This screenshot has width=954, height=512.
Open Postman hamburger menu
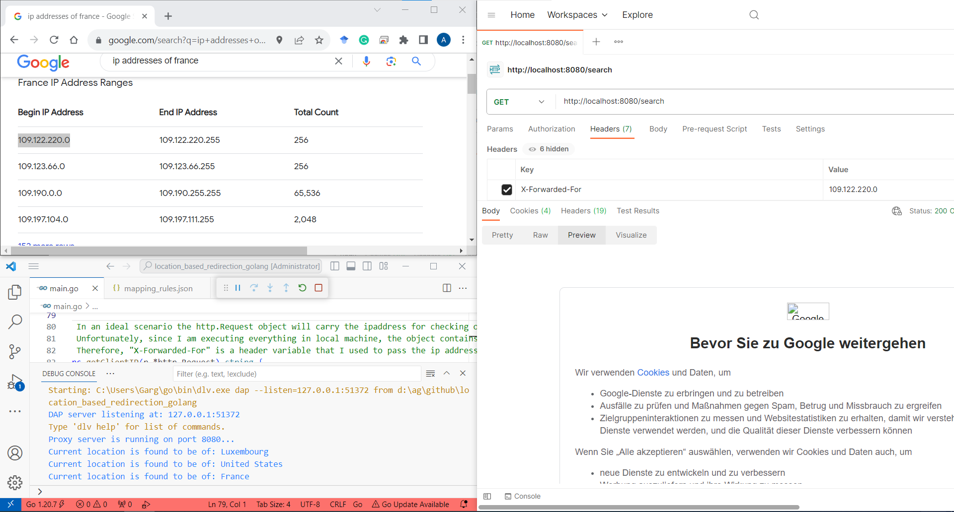pos(491,15)
